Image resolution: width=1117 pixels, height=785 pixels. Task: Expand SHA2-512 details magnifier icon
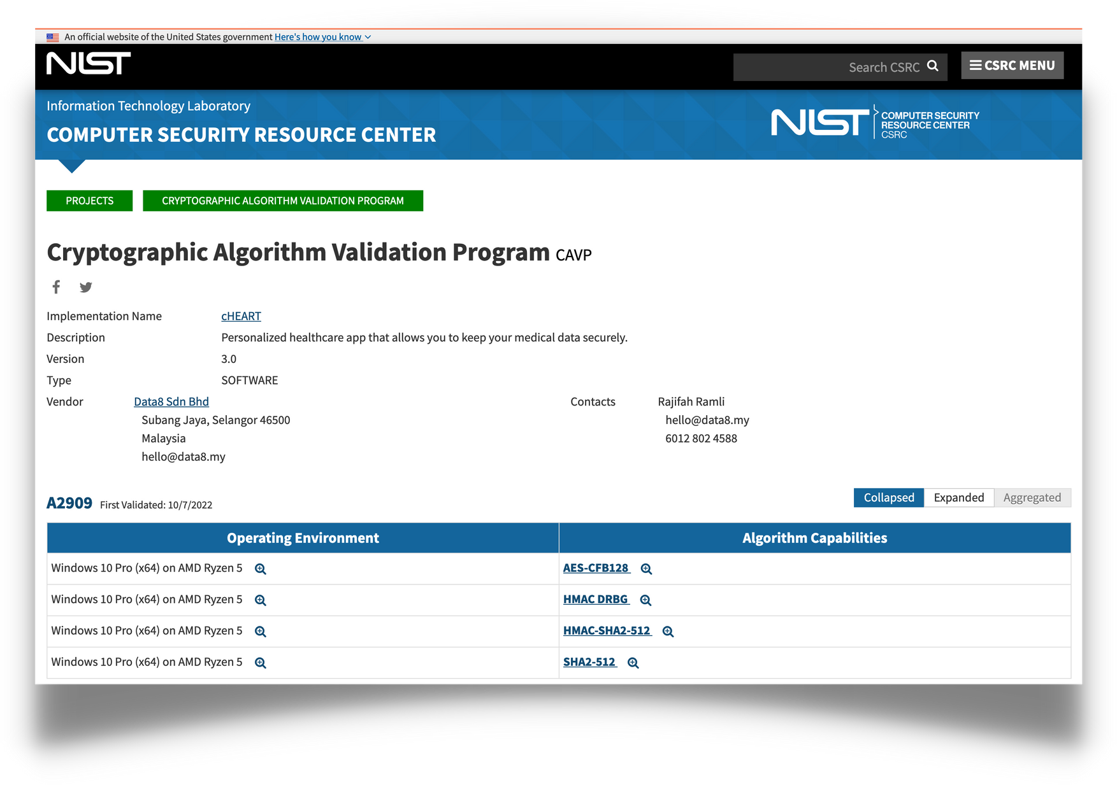(633, 663)
